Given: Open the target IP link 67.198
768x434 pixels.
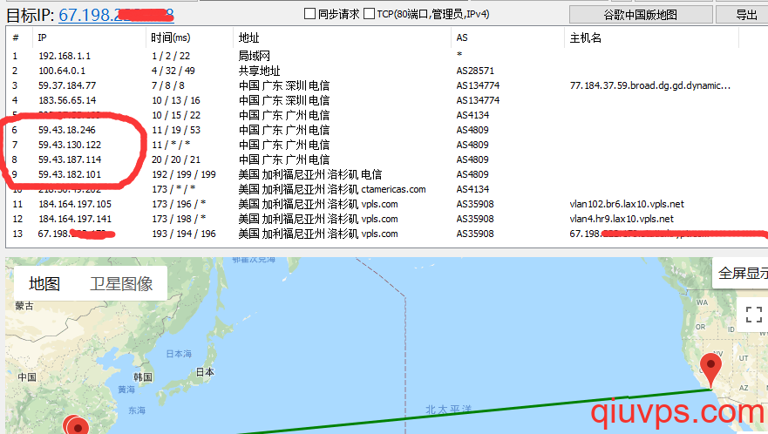Looking at the screenshot, I should coord(116,15).
